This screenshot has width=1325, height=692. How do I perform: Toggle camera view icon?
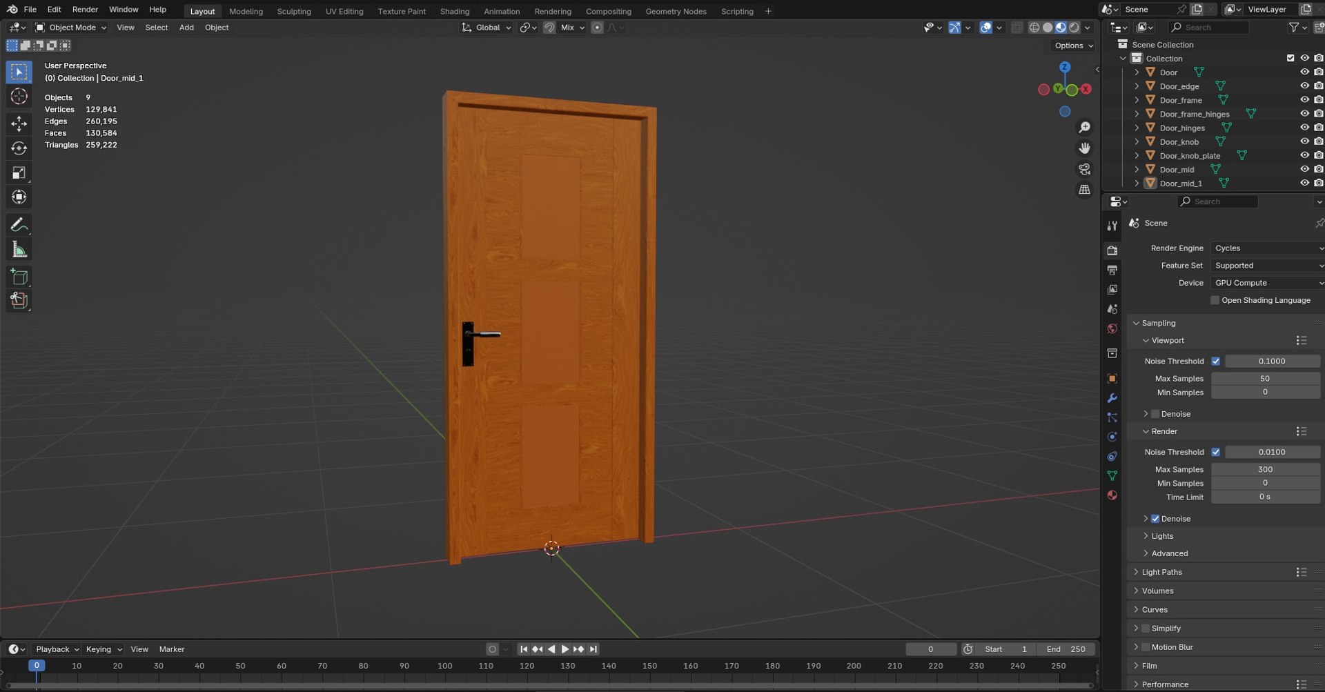(x=1084, y=169)
